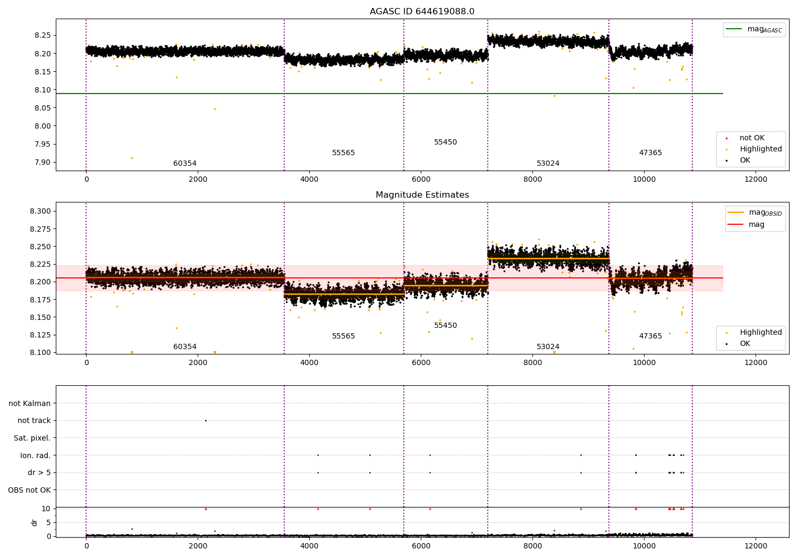Viewport: 797px width, 558px height.
Task: Click the 'Magnitude Estimates' plot title
Action: (x=422, y=195)
